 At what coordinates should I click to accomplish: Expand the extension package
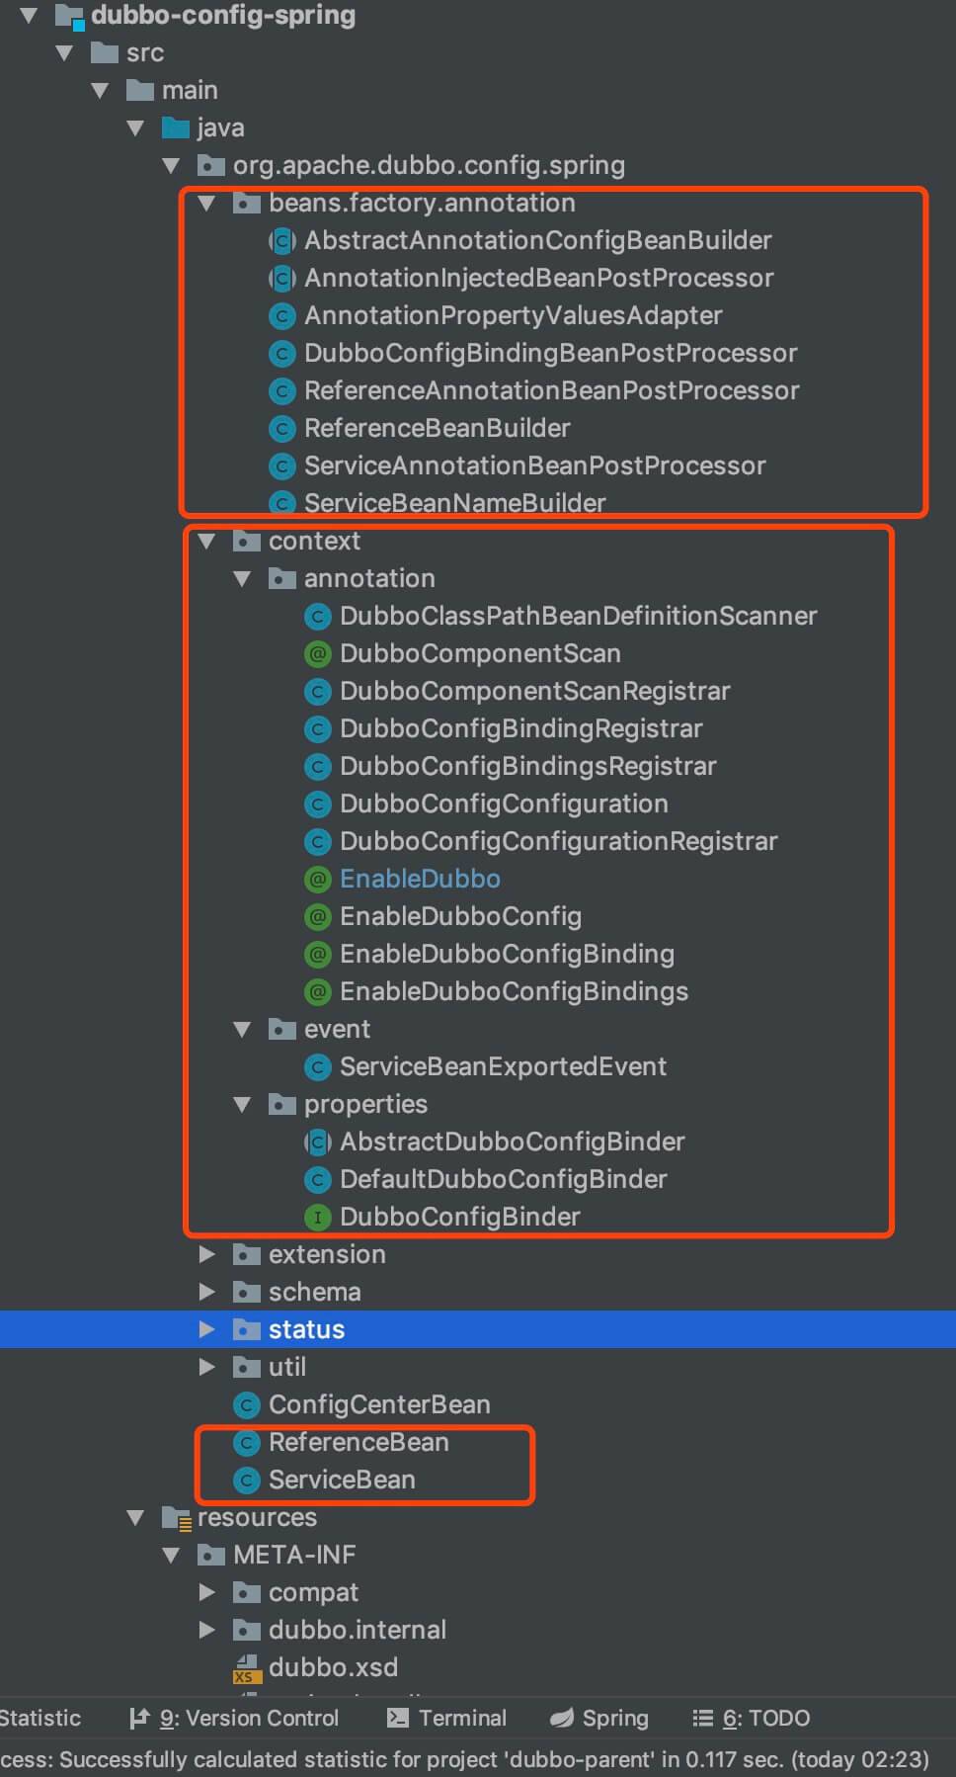(206, 1254)
